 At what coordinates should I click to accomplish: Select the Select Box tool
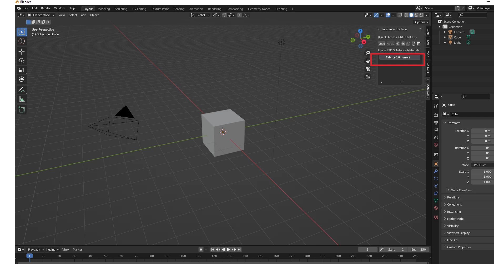pyautogui.click(x=22, y=32)
